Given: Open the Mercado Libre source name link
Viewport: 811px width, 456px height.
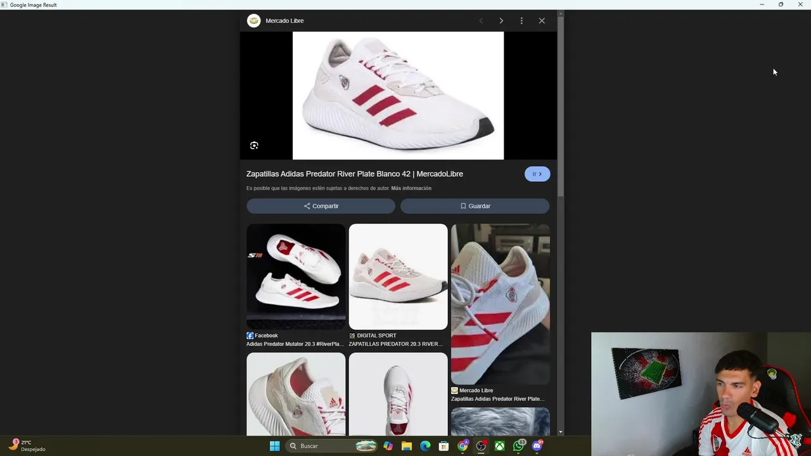Looking at the screenshot, I should click(284, 21).
